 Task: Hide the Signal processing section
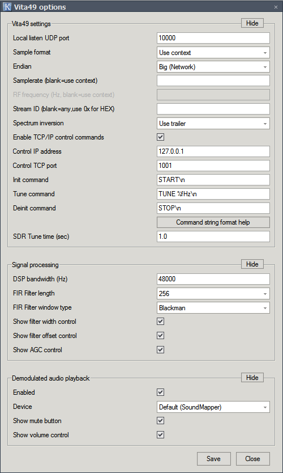coord(252,264)
